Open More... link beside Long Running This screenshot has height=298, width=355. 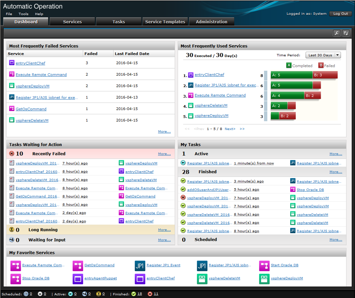click(164, 230)
